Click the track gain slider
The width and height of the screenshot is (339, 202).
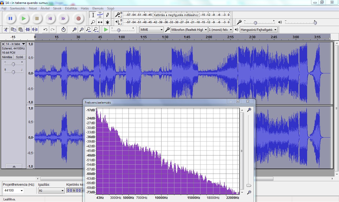[x=13, y=64]
